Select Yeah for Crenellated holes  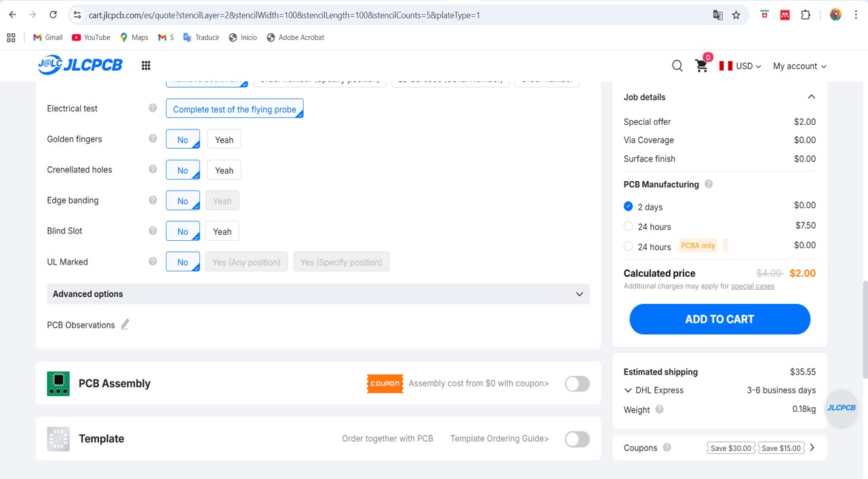coord(224,170)
